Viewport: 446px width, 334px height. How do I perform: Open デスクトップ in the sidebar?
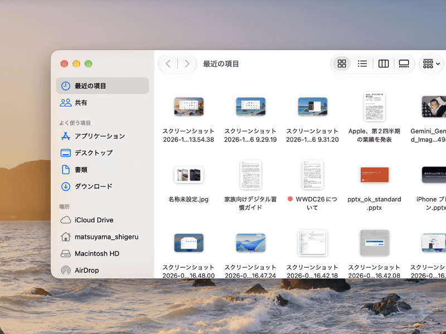[x=103, y=153]
